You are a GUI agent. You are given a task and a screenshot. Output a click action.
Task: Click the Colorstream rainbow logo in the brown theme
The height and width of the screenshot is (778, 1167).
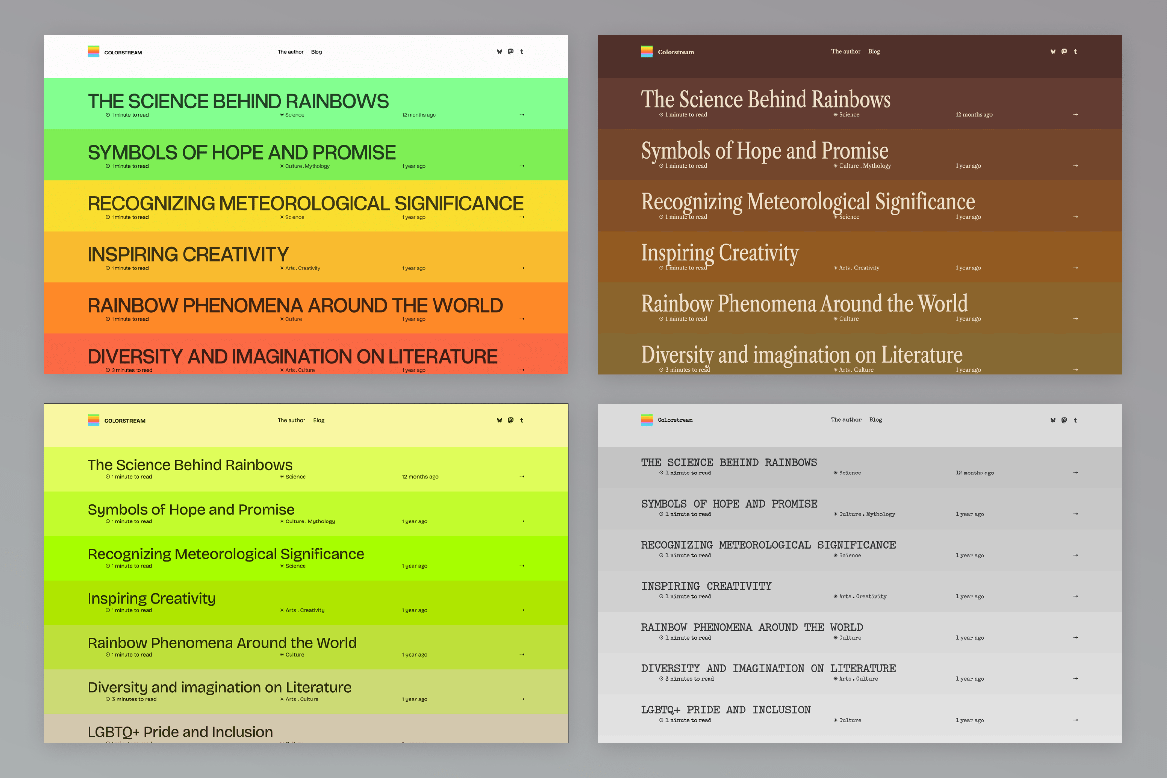tap(647, 51)
